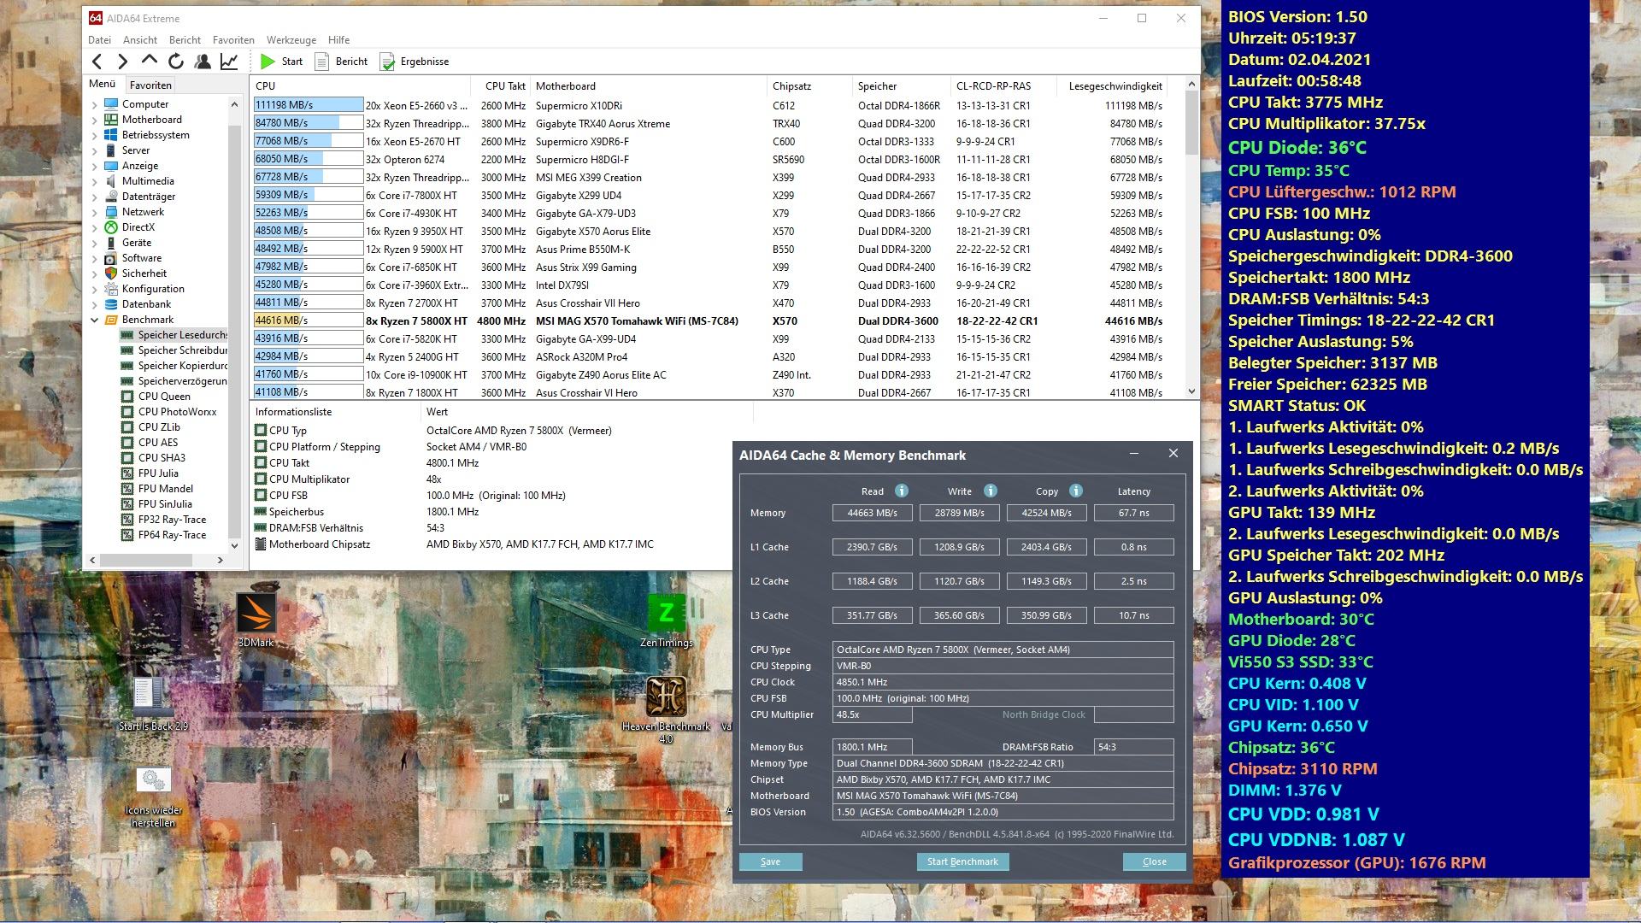Select the CPU ZLib benchmark
The width and height of the screenshot is (1641, 923).
pos(150,427)
